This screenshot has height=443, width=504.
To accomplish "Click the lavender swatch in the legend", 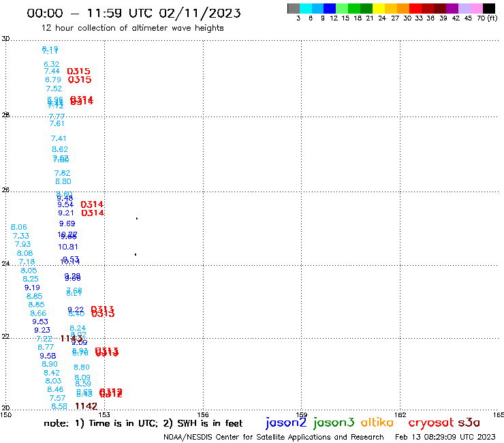I will (x=464, y=8).
